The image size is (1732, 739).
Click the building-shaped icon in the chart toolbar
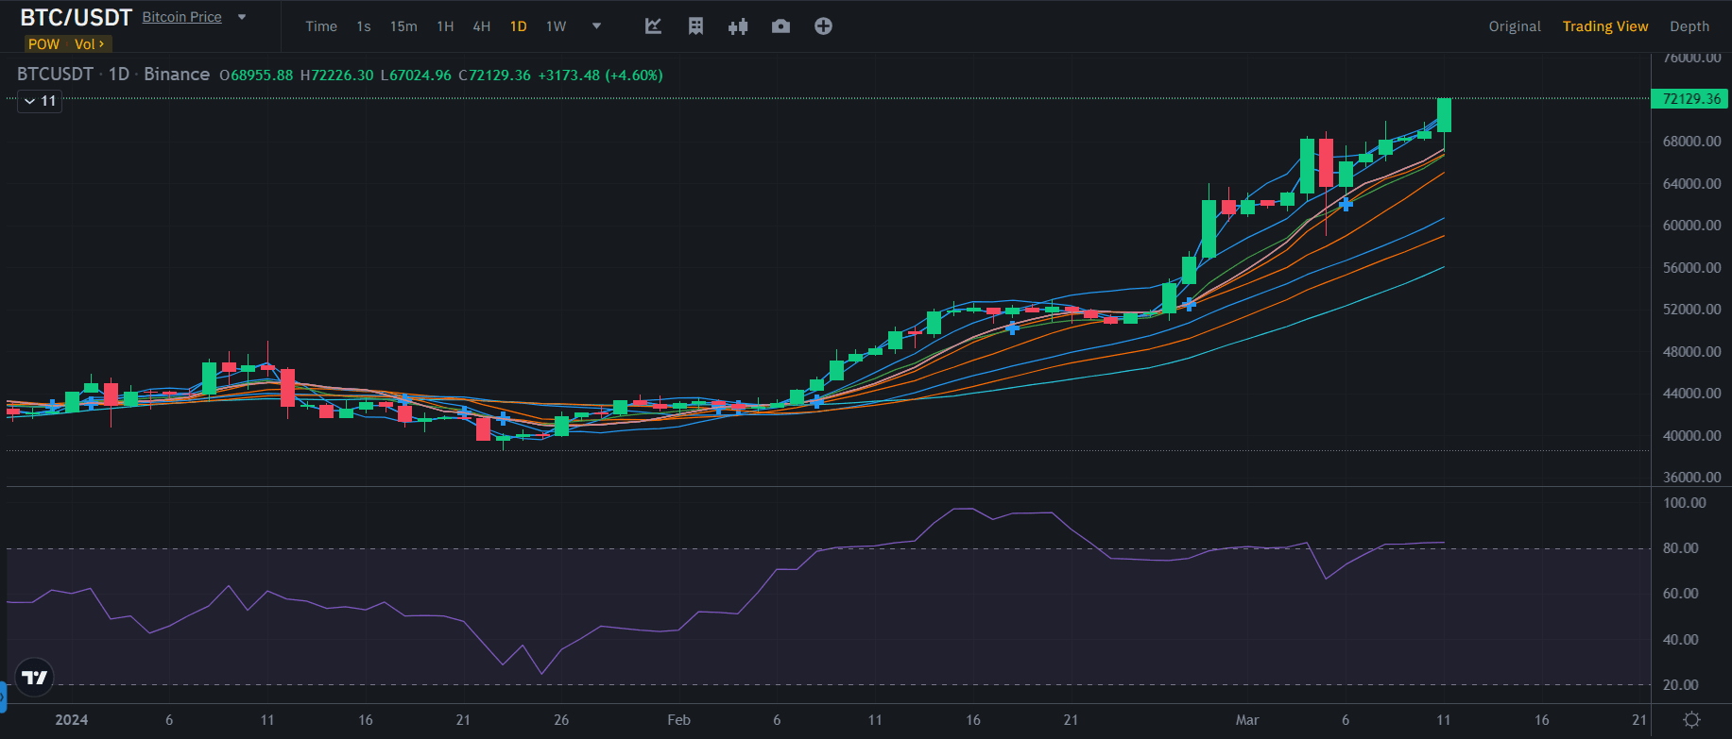[695, 26]
